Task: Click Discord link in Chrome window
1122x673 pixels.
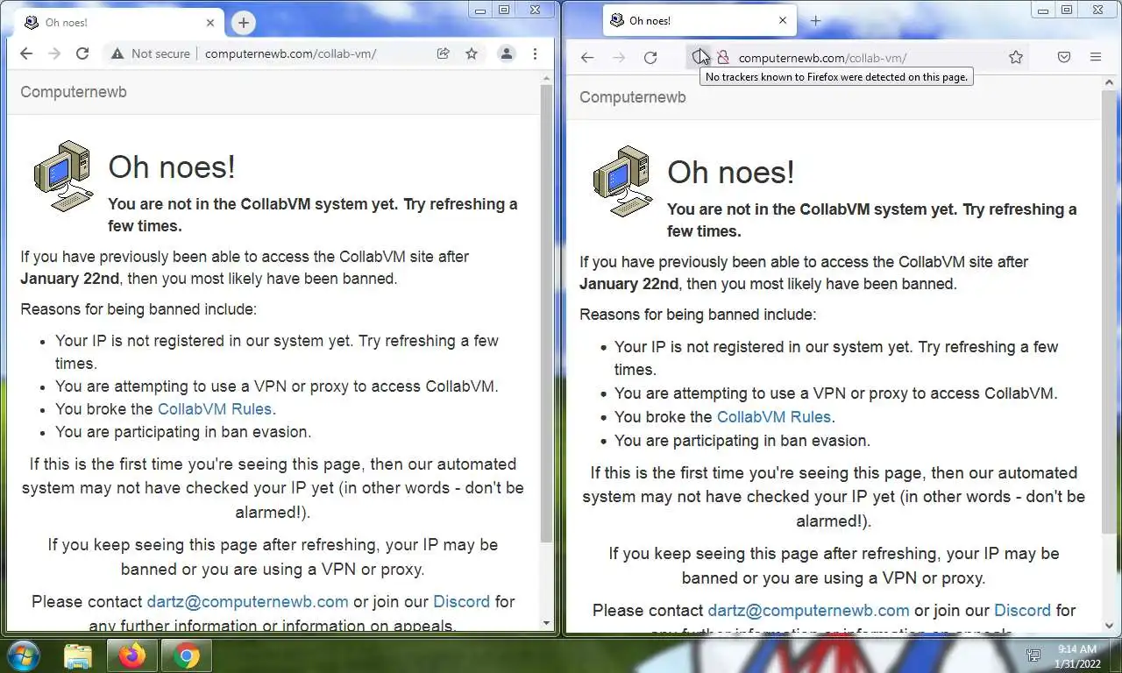Action: pos(461,601)
